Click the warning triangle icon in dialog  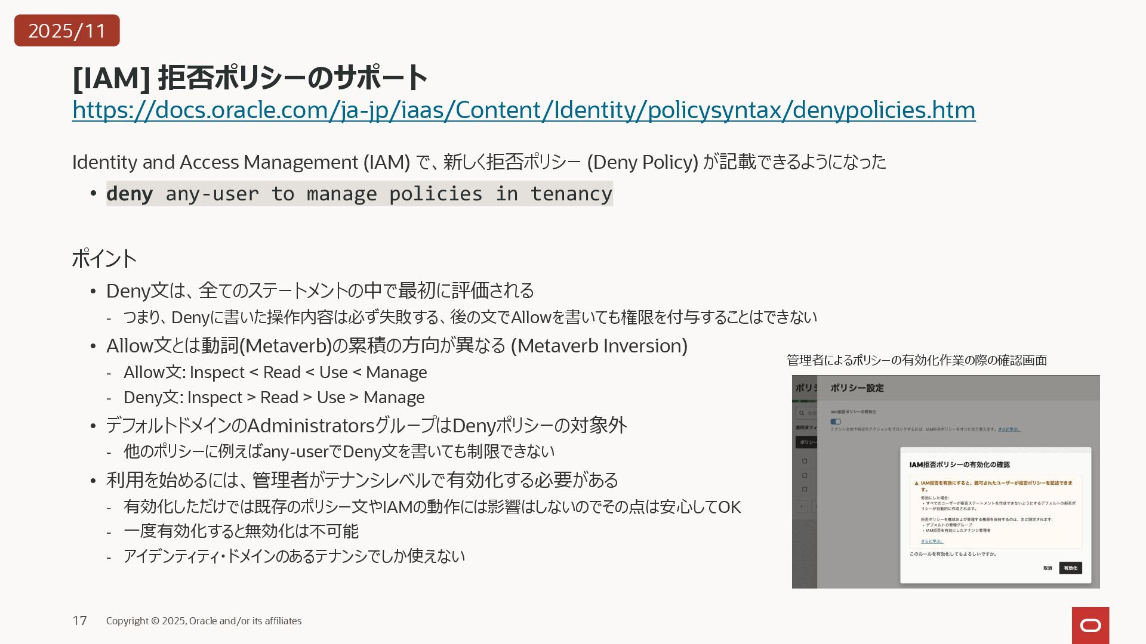pos(916,484)
